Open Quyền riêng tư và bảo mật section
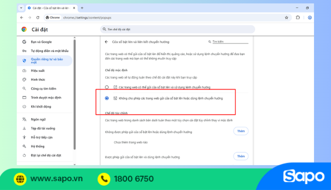331x190 pixels. pyautogui.click(x=45, y=61)
